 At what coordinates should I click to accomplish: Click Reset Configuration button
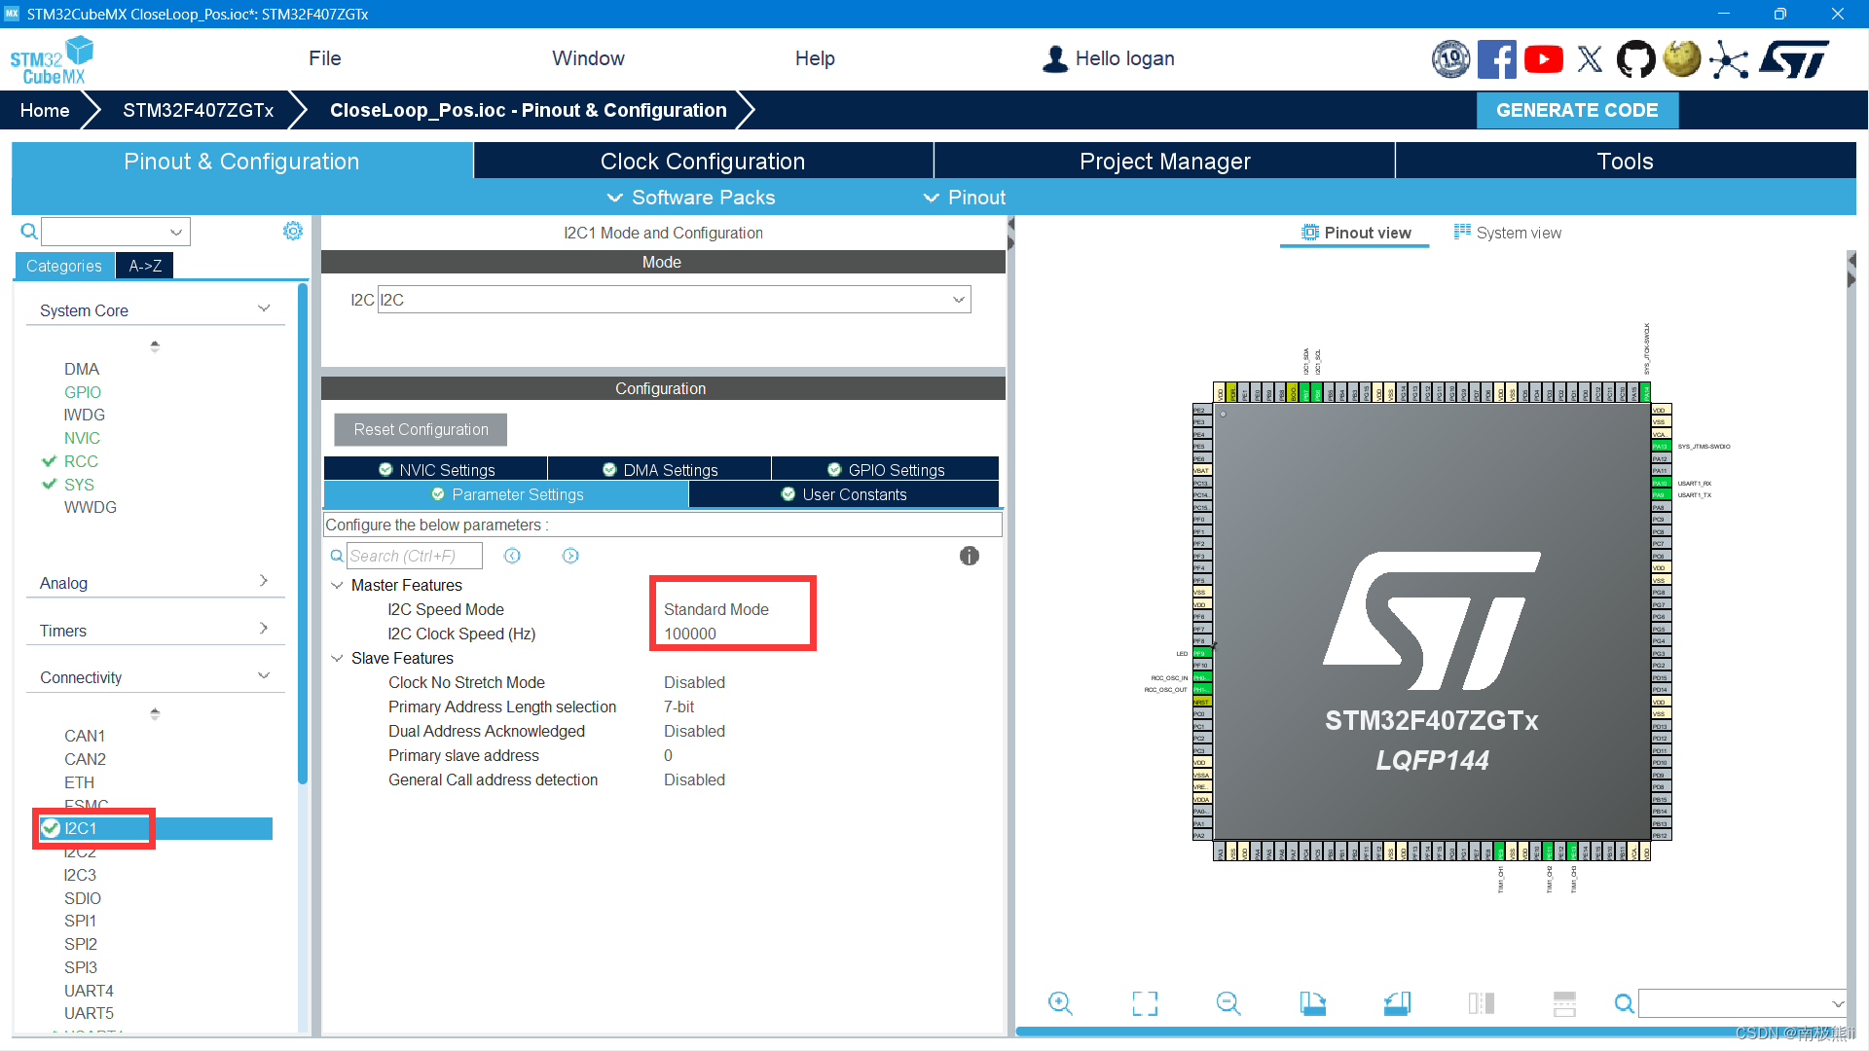(x=421, y=429)
